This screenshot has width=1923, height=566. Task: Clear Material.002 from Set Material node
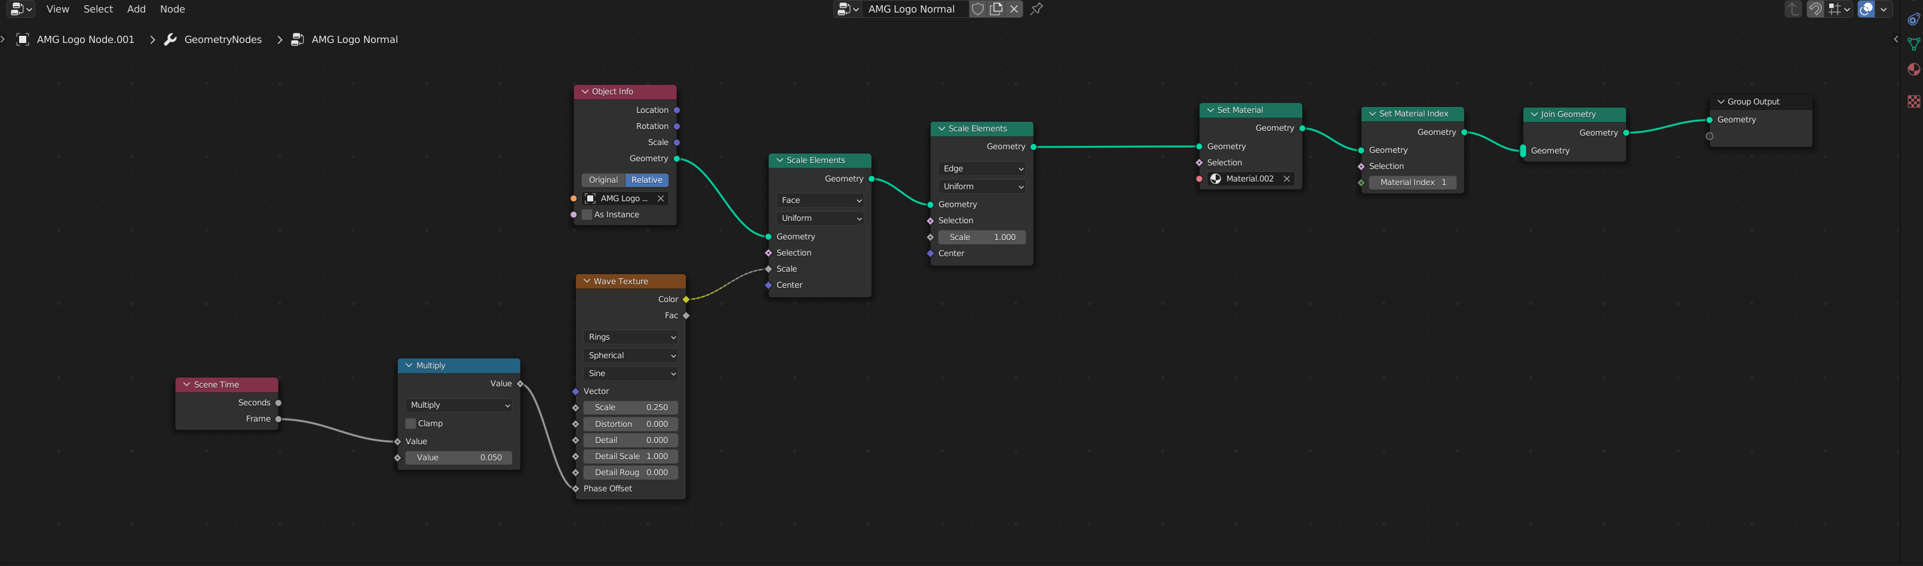point(1287,179)
